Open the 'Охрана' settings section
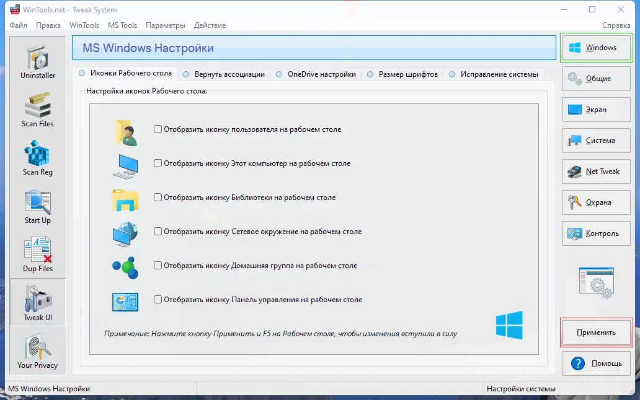The width and height of the screenshot is (640, 400). (x=597, y=202)
